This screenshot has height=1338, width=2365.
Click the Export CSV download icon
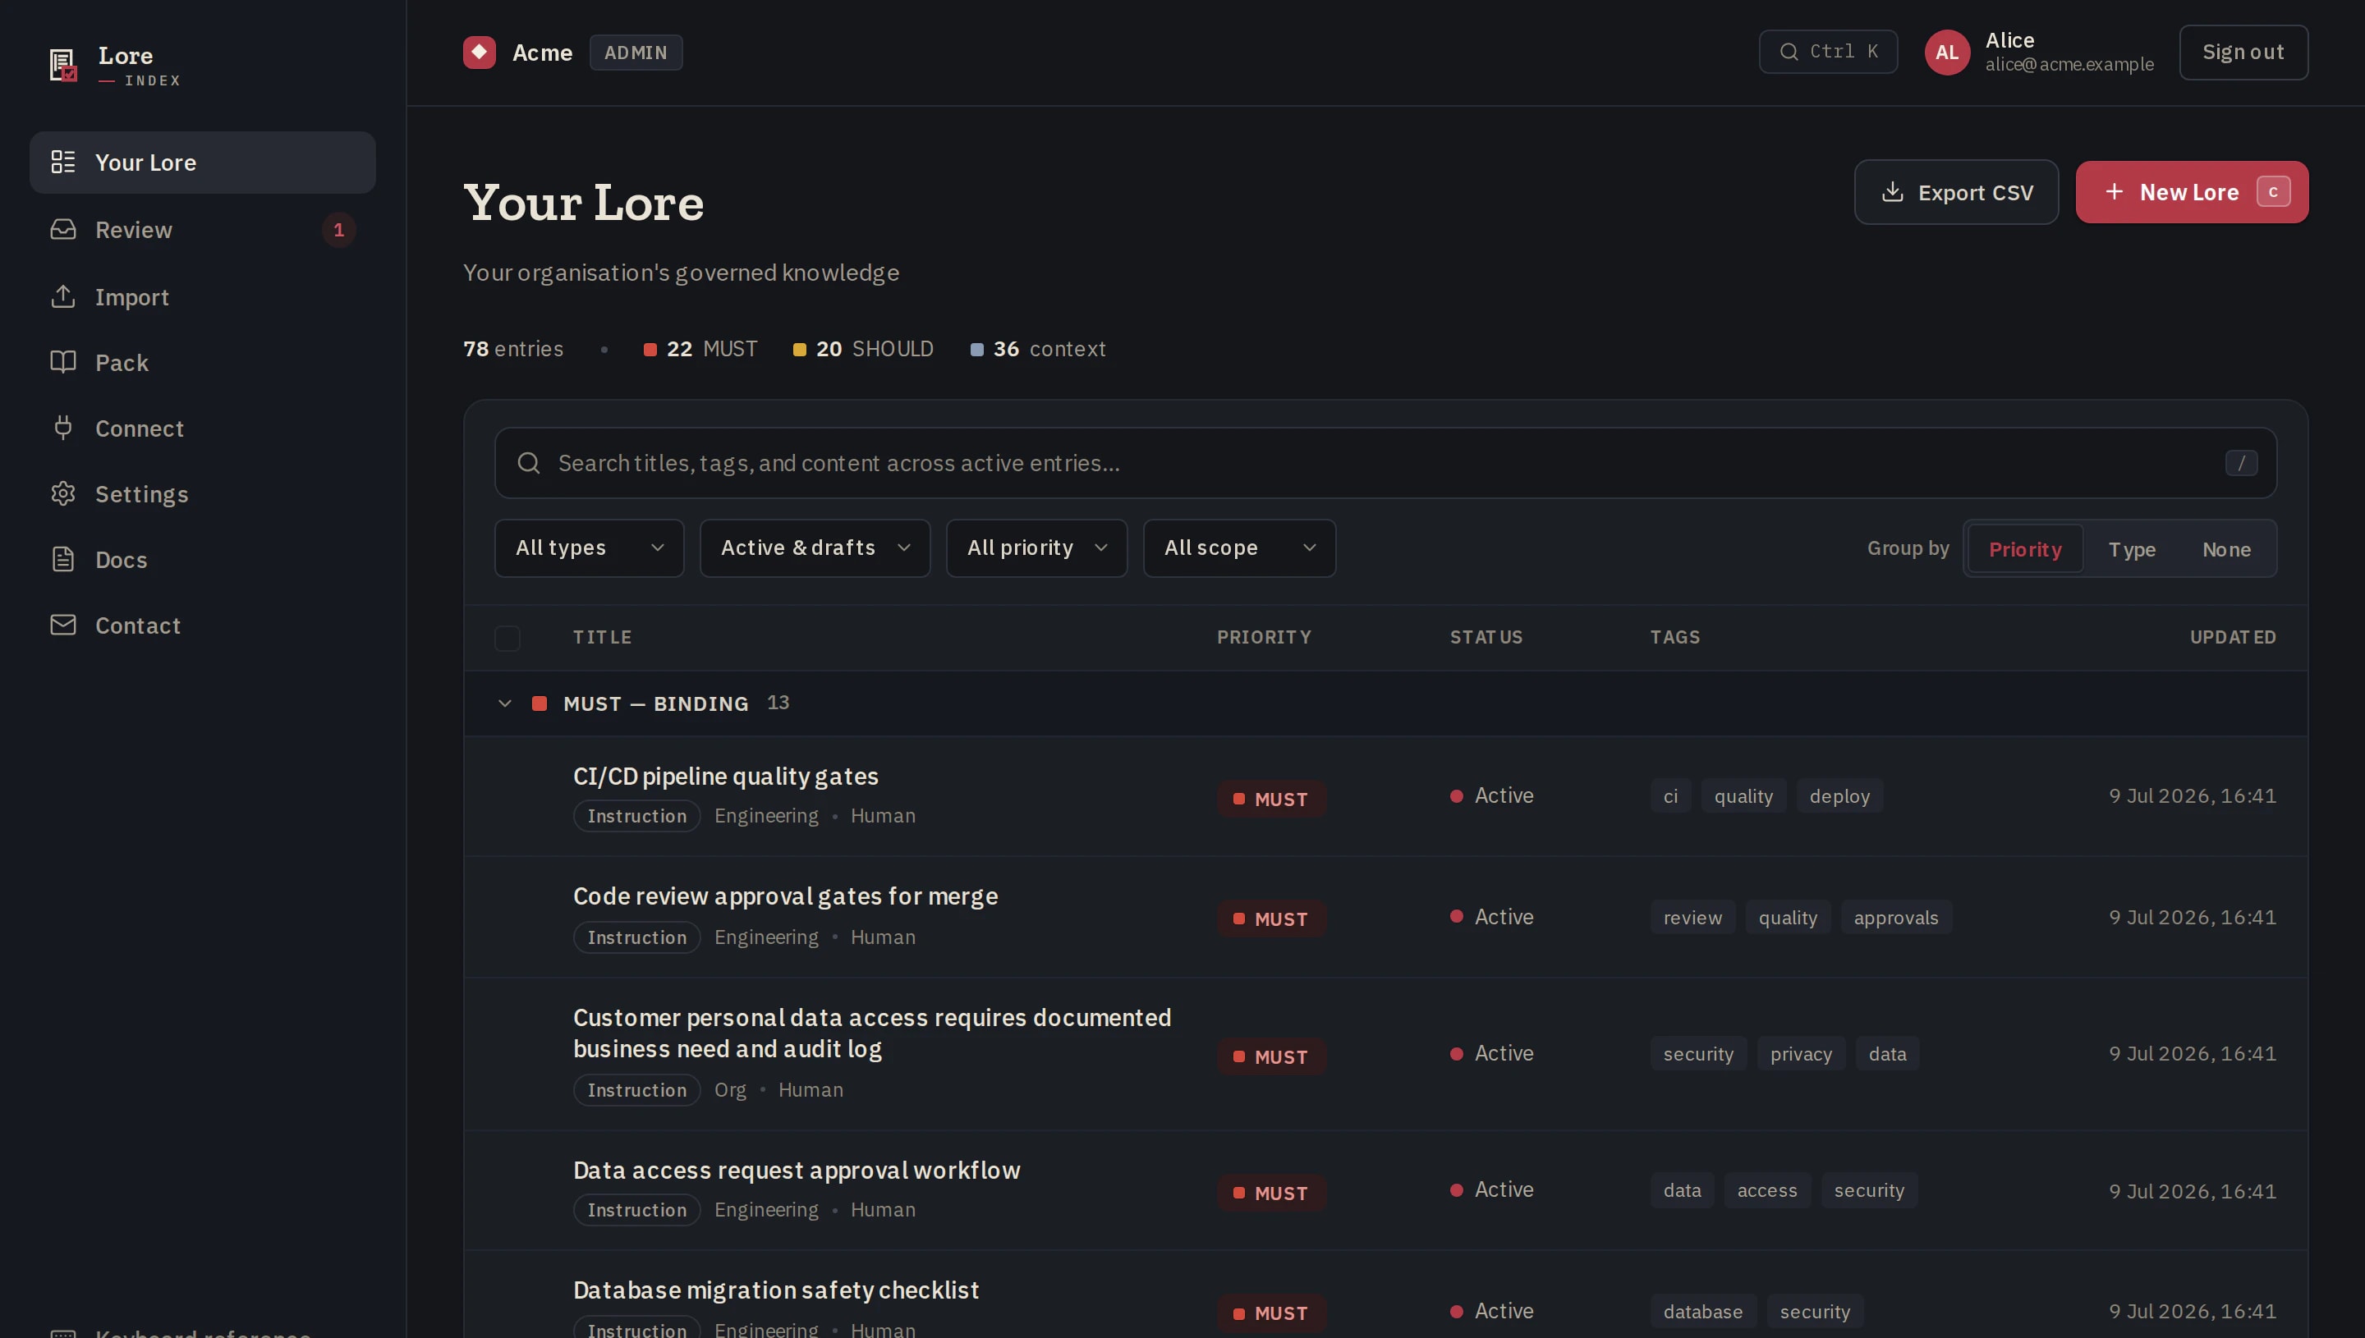coord(1892,192)
